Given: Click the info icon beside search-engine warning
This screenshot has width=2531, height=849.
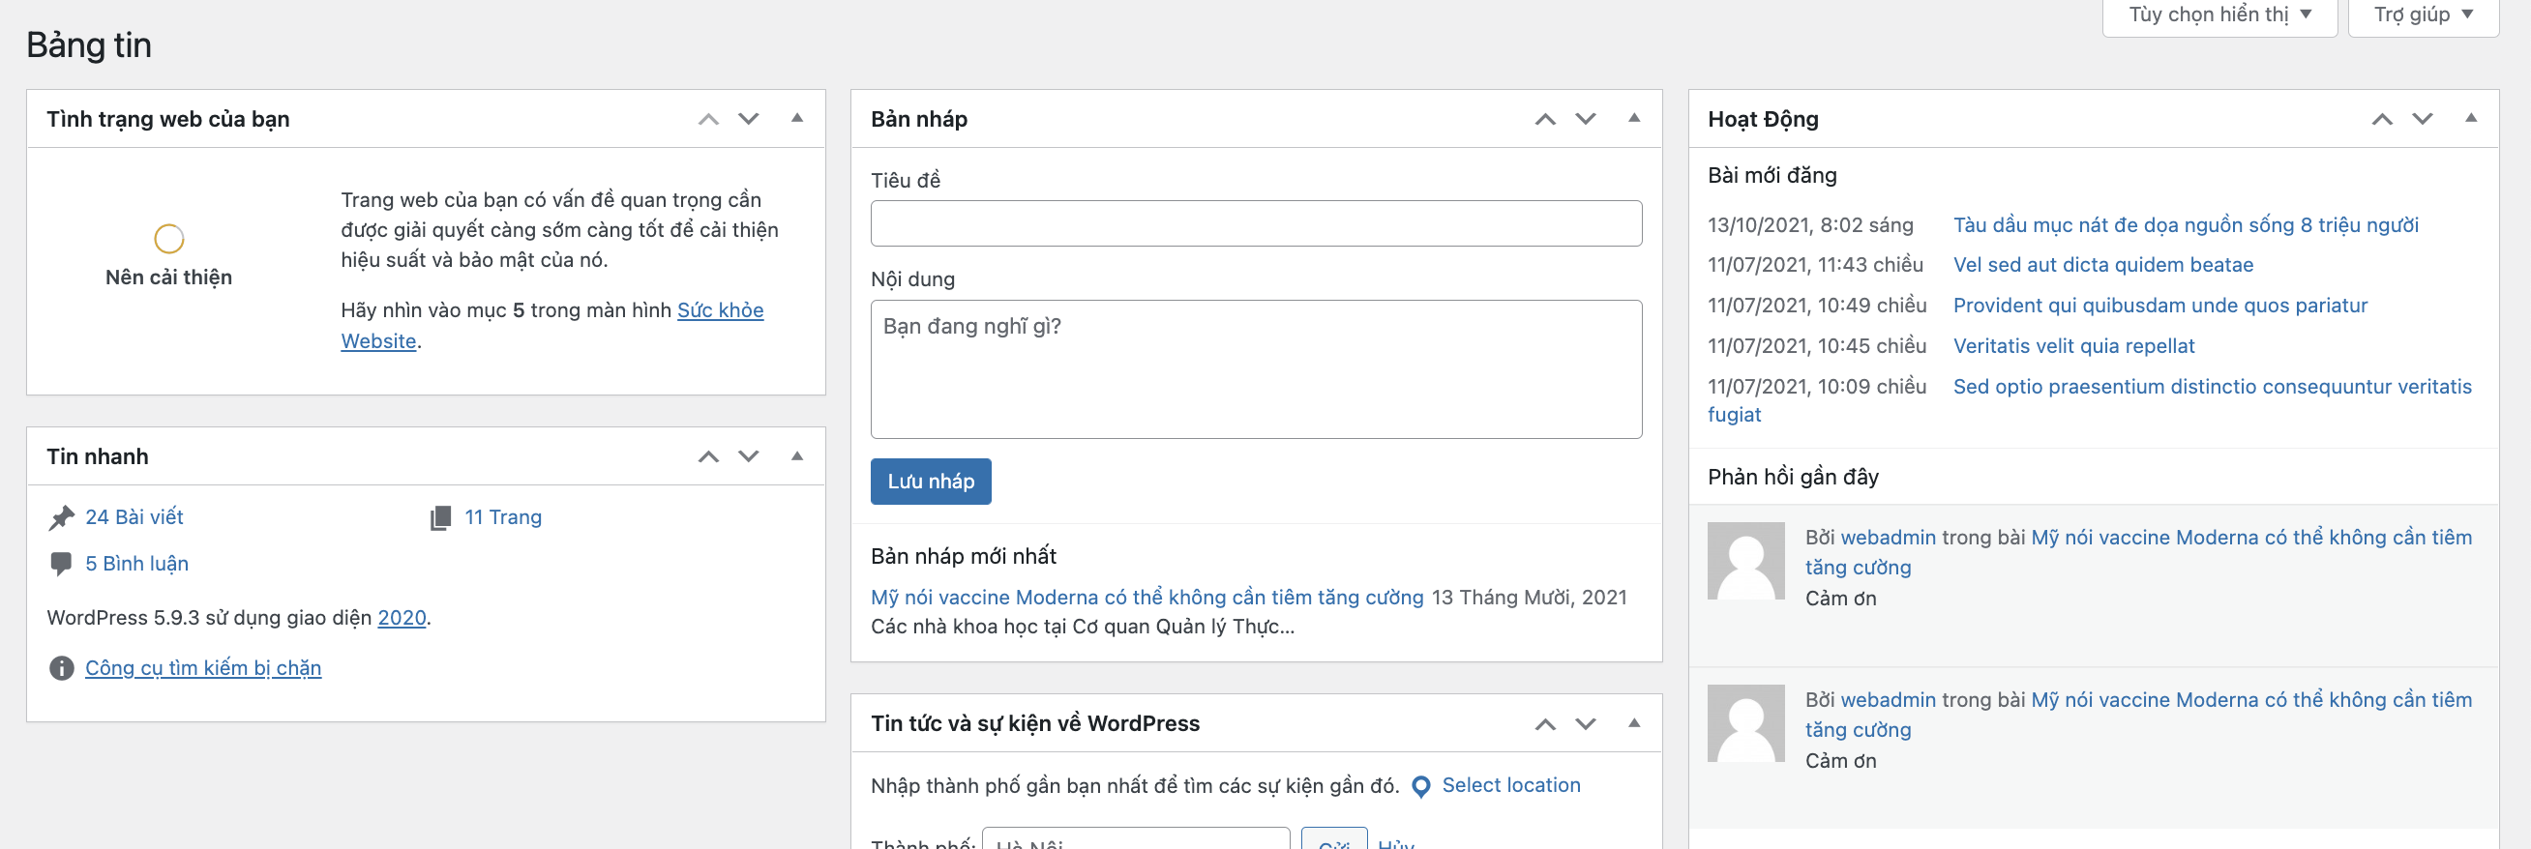Looking at the screenshot, I should pyautogui.click(x=61, y=668).
